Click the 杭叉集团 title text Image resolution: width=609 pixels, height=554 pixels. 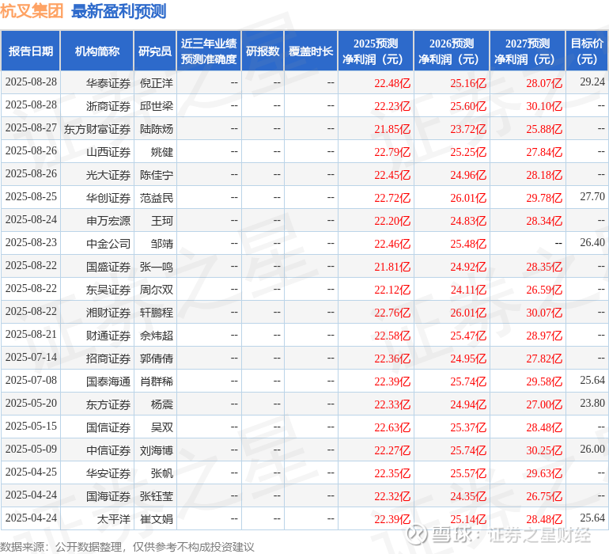coord(32,11)
